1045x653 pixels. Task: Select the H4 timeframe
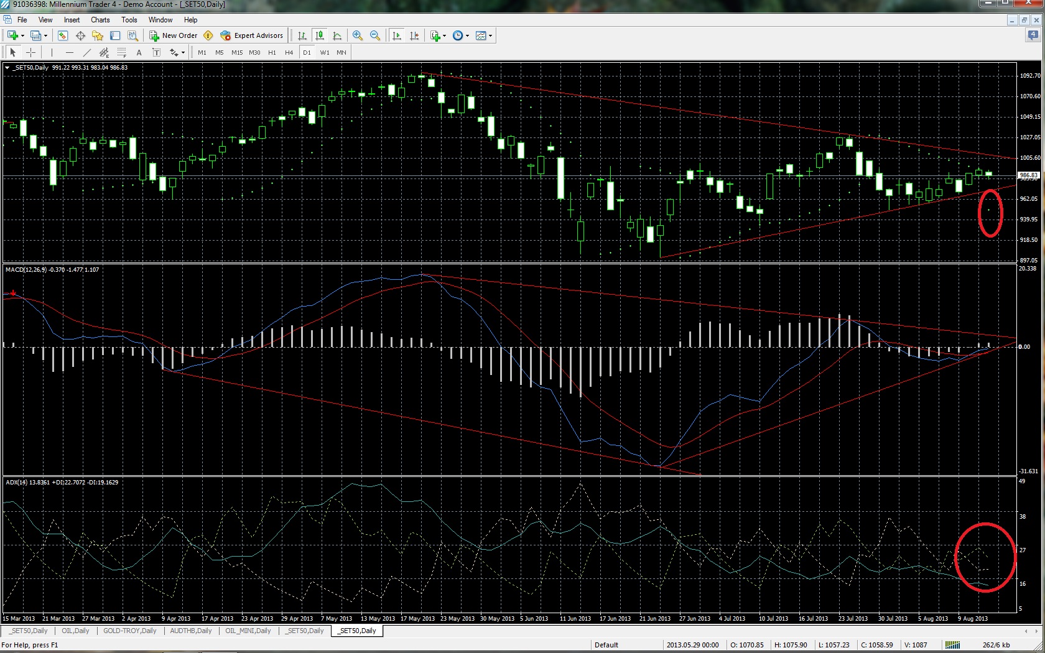[289, 53]
